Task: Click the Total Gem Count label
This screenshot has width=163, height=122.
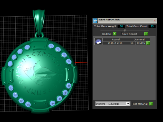Action: pyautogui.click(x=137, y=26)
